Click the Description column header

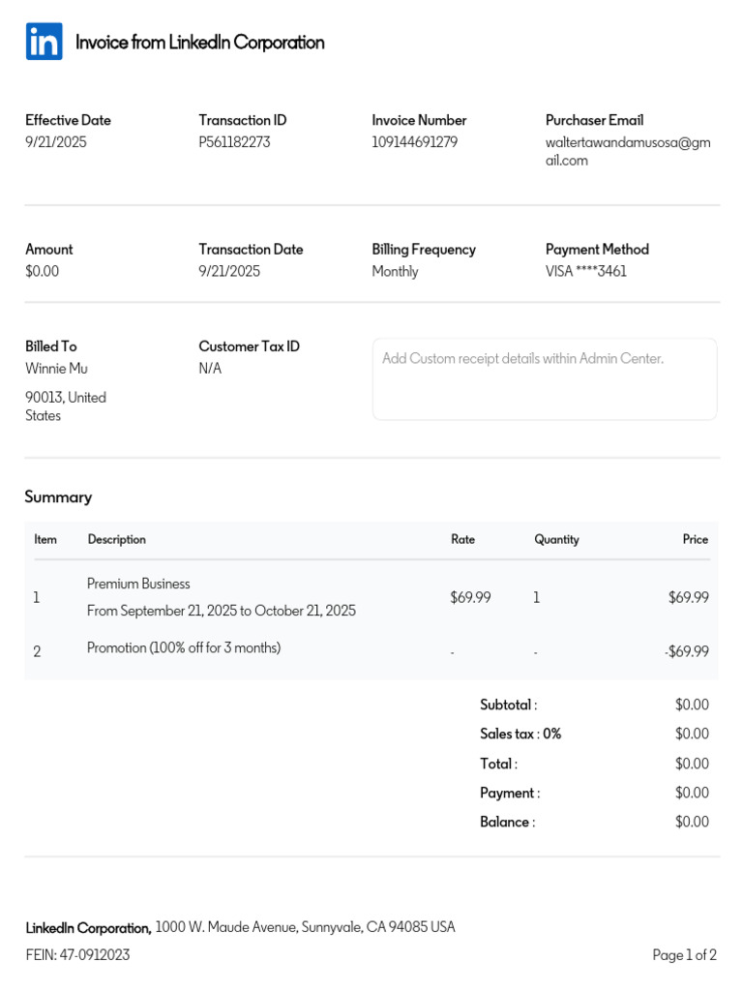click(117, 540)
